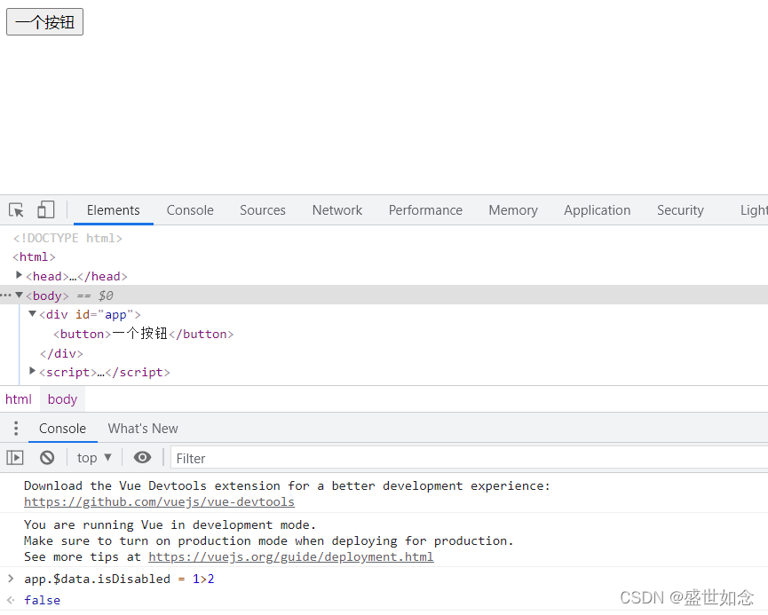Collapse the div id="app" node
The height and width of the screenshot is (615, 768).
pyautogui.click(x=32, y=314)
